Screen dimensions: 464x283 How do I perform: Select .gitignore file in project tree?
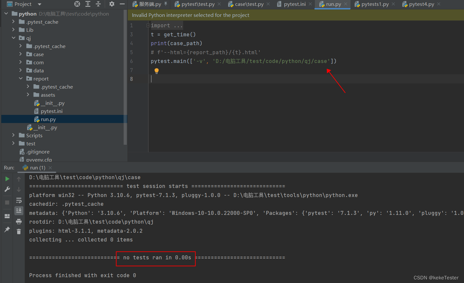(38, 152)
